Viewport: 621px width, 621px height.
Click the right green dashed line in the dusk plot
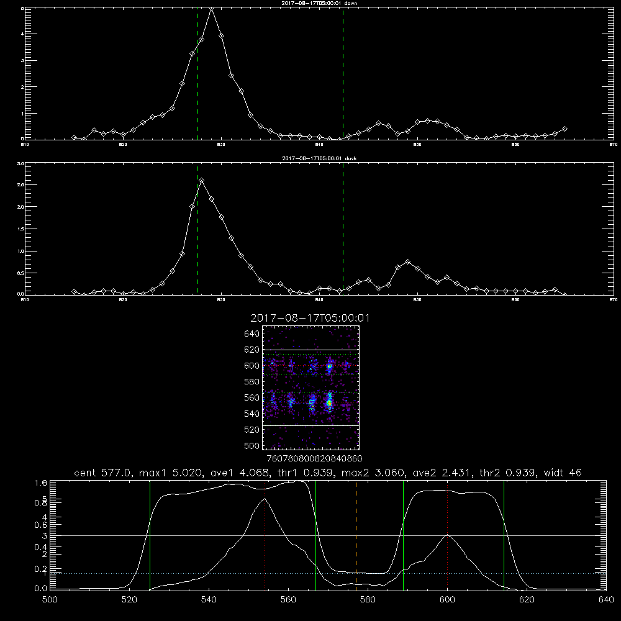tap(343, 229)
